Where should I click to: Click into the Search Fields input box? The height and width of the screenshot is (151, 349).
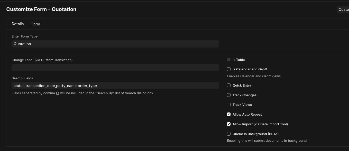(115, 86)
